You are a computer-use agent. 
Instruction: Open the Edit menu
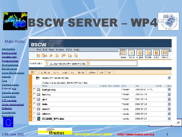[44, 50]
